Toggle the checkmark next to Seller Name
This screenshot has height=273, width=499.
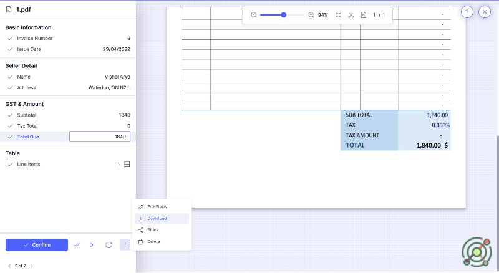click(10, 77)
